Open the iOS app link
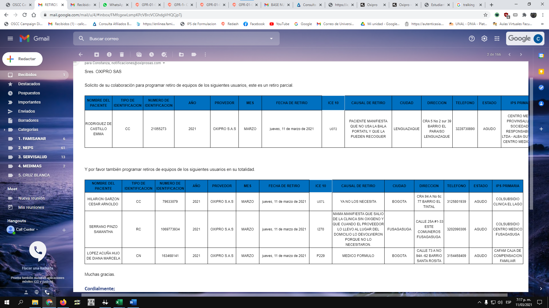The height and width of the screenshot is (308, 549). 36,281
